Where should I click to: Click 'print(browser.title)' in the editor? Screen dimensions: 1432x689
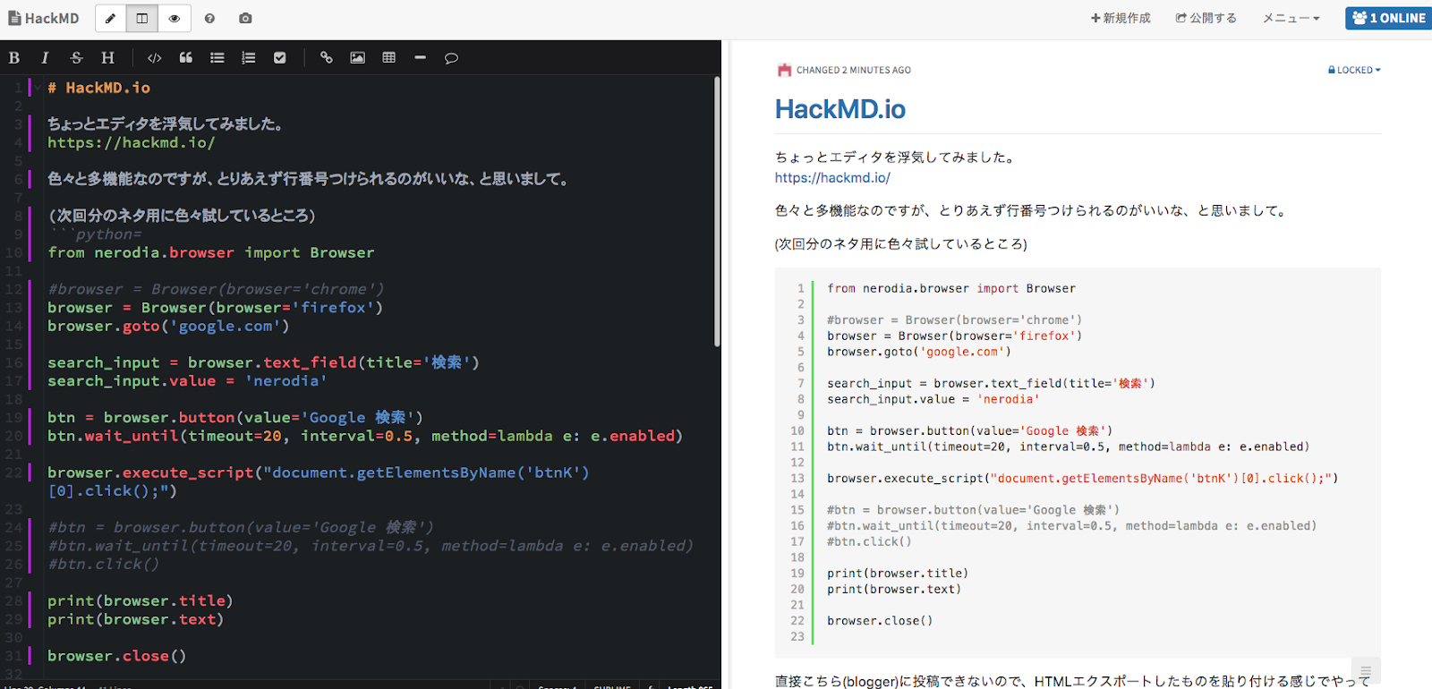click(141, 600)
